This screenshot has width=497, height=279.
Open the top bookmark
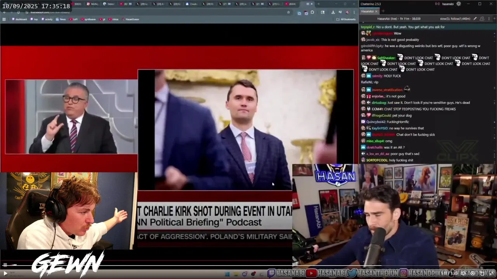tap(34, 19)
